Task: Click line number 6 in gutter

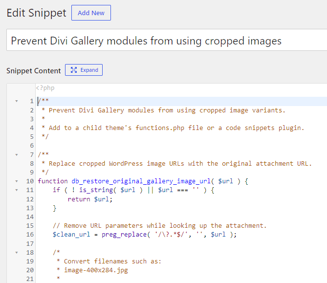Action: tap(32, 146)
